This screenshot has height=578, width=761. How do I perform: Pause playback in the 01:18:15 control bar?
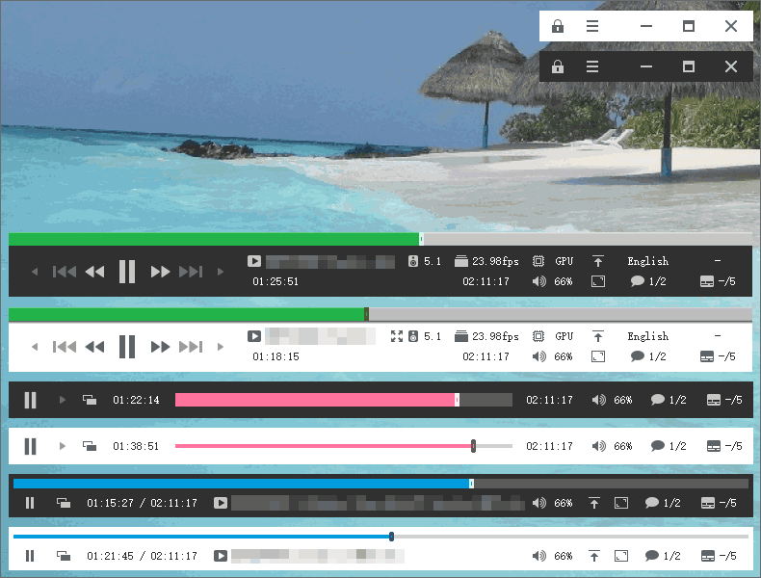pos(127,347)
